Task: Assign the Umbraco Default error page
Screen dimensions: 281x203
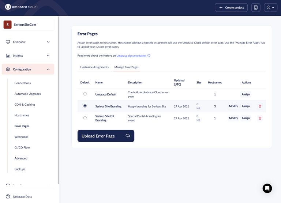Action: tap(246, 94)
